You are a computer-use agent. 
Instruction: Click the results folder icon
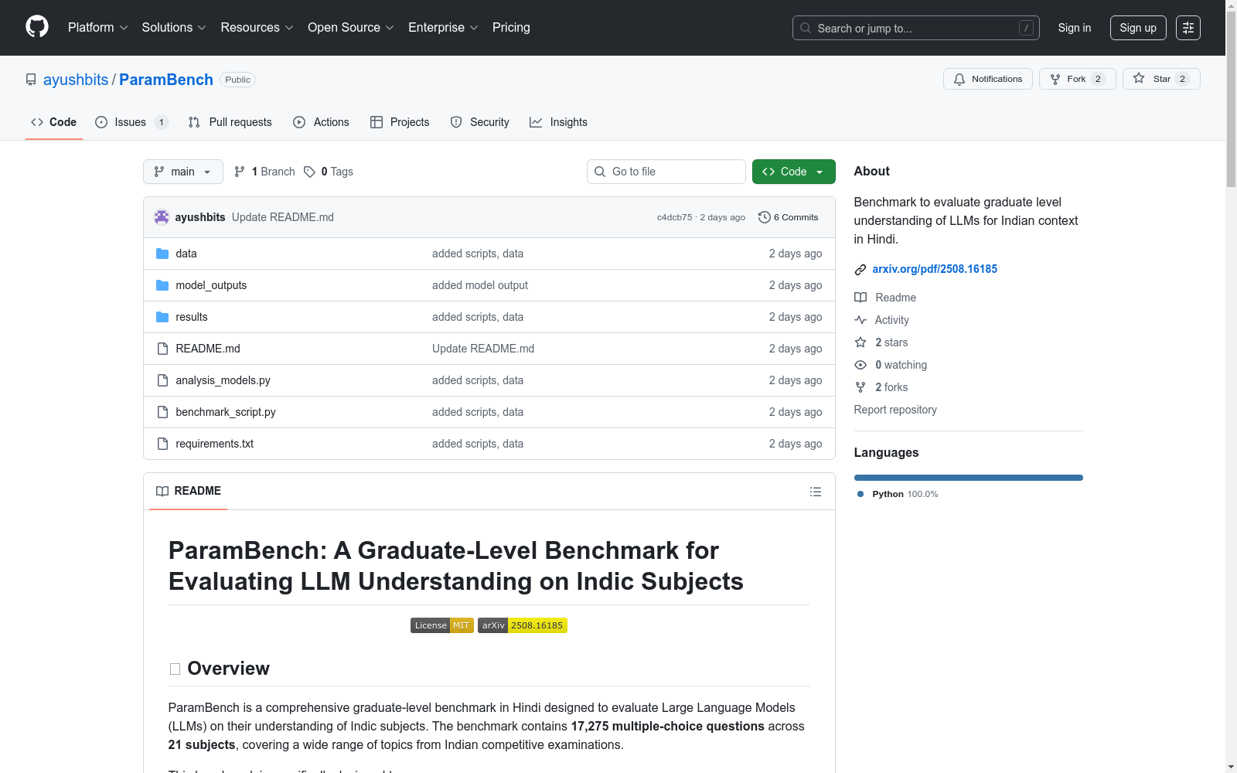pos(162,317)
